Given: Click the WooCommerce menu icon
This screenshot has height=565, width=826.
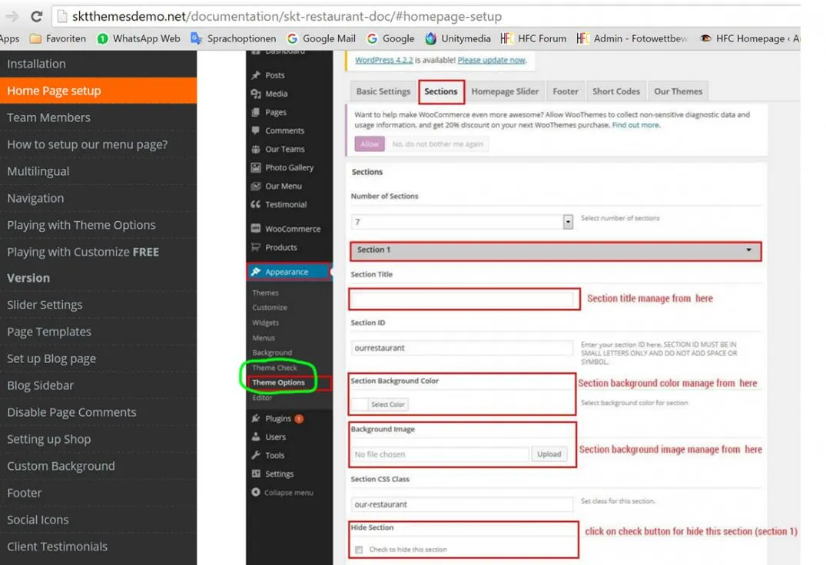Looking at the screenshot, I should [x=256, y=228].
